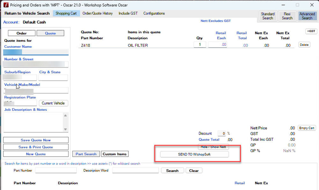
Task: Open Configurations menu
Action: pos(154,13)
